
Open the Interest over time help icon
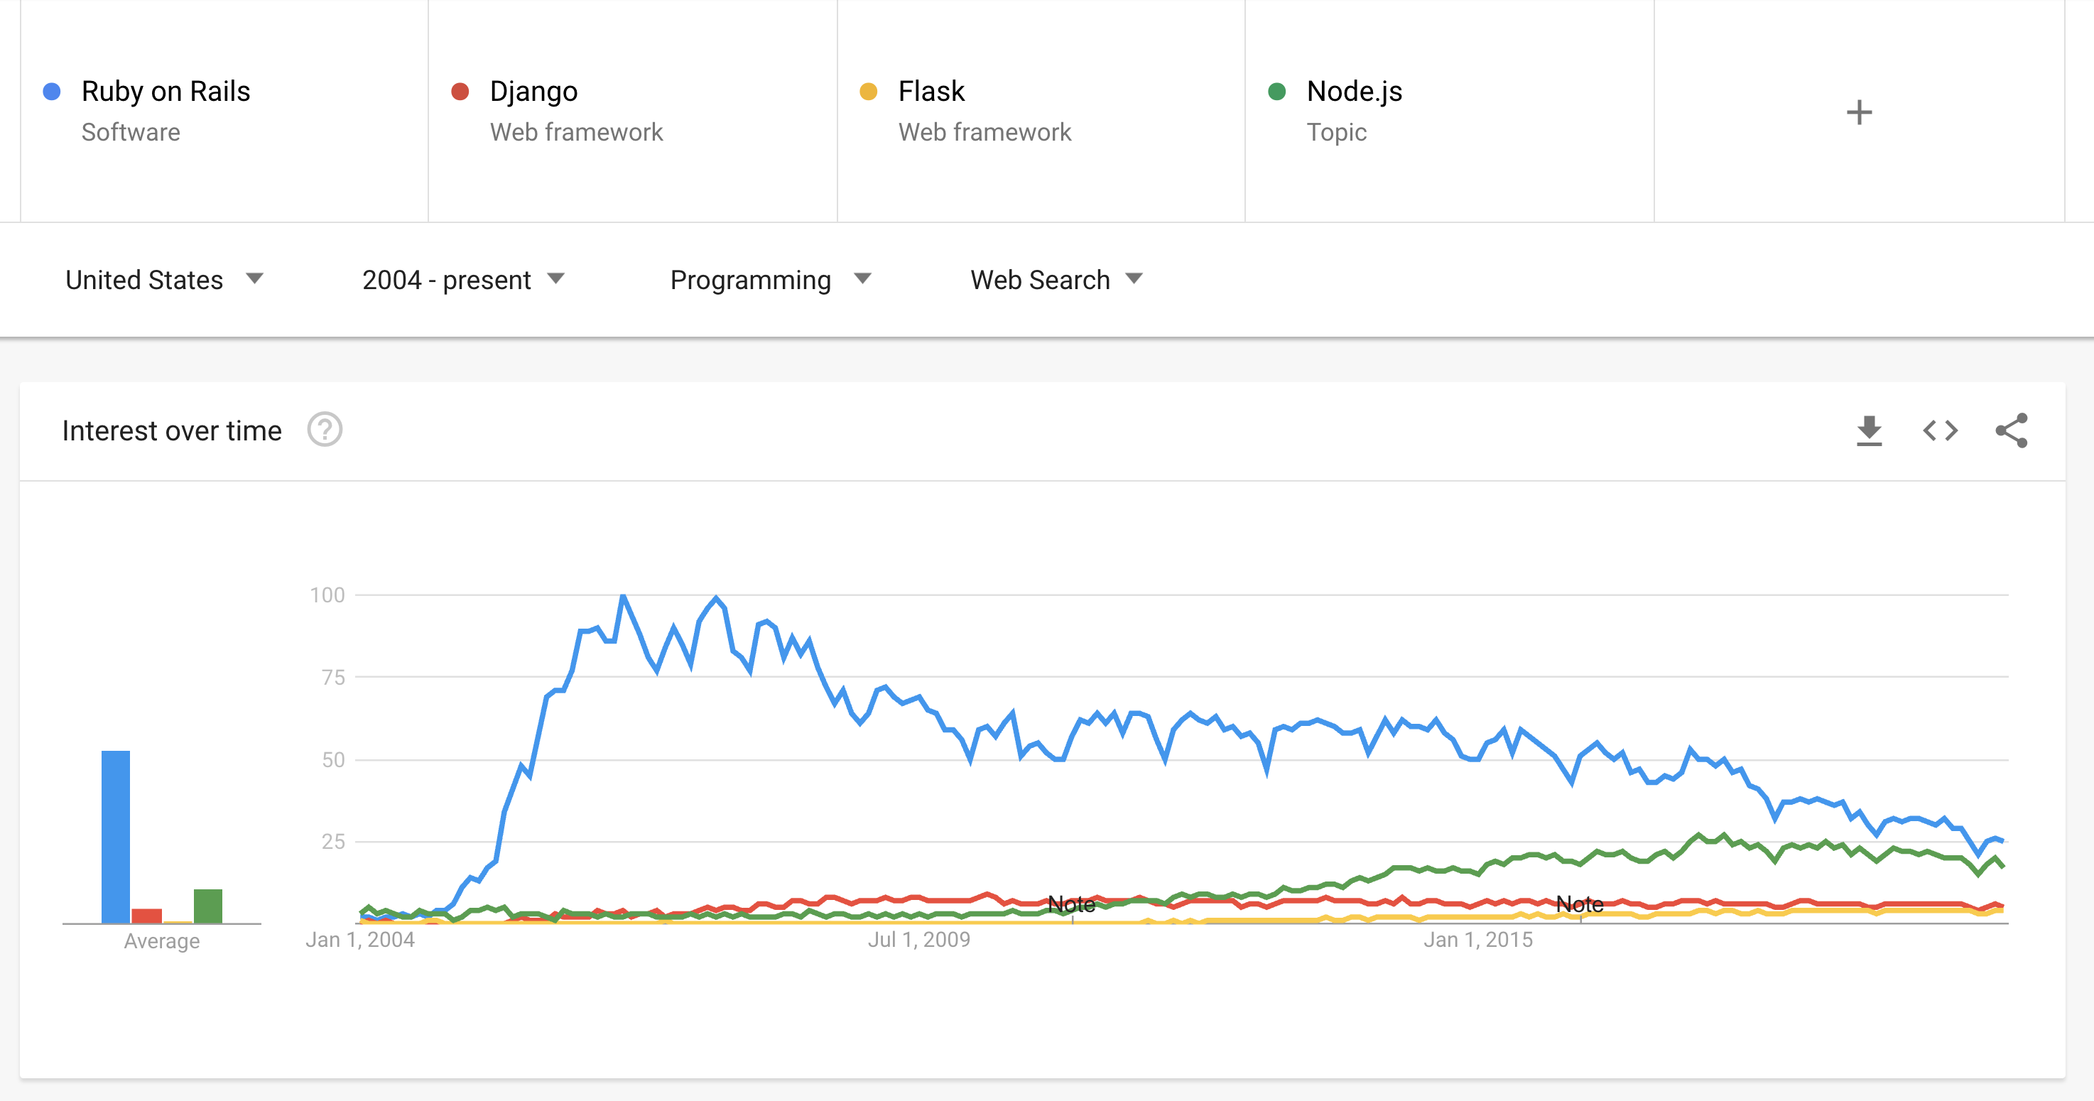(325, 430)
